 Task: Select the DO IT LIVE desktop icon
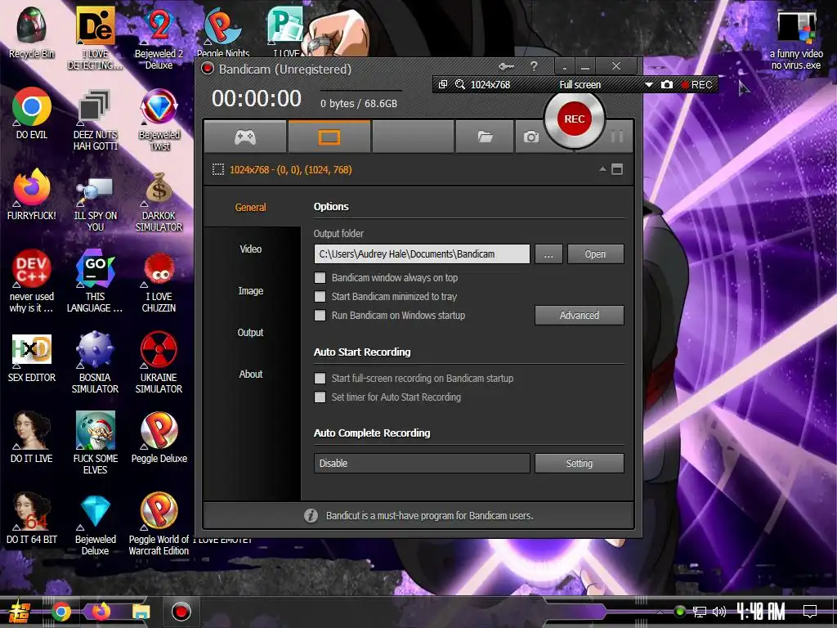coord(32,437)
